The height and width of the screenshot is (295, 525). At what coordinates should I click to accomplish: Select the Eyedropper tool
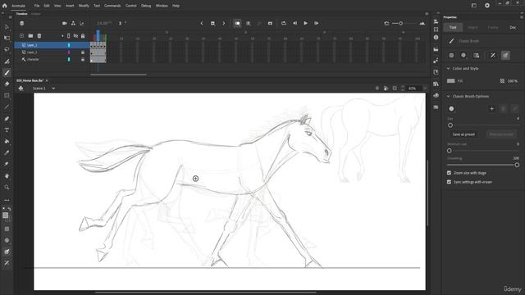coord(7,153)
